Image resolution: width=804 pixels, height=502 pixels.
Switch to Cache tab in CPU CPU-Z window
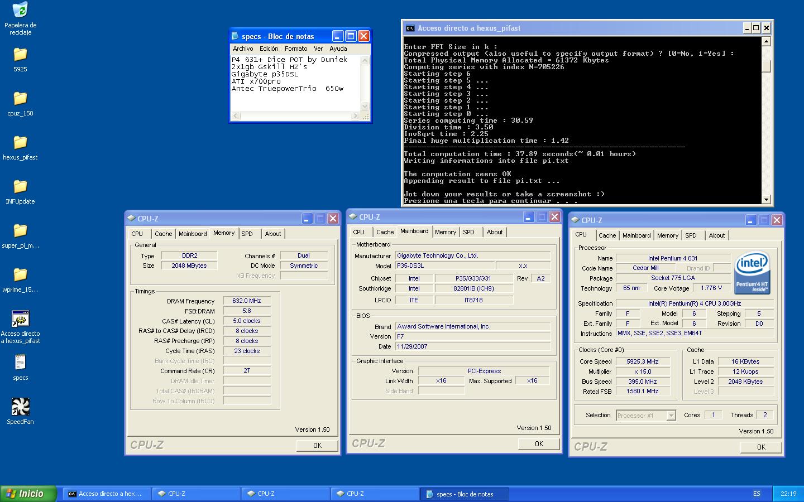(607, 235)
